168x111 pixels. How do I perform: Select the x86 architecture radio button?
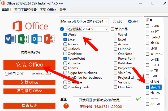tap(114, 21)
